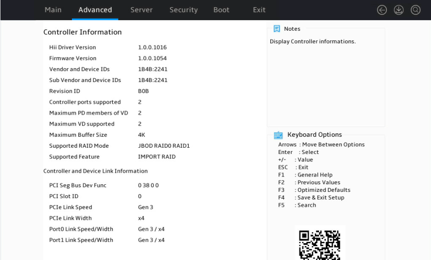Select Controller ports supported label
Viewport: 431px width, 260px height.
coord(85,102)
